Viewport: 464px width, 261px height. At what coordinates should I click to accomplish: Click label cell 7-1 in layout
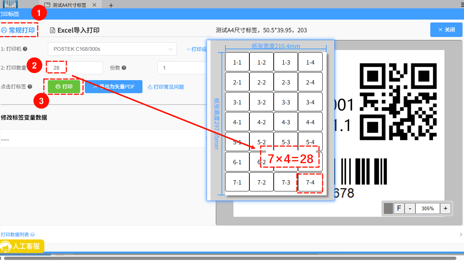pyautogui.click(x=237, y=182)
